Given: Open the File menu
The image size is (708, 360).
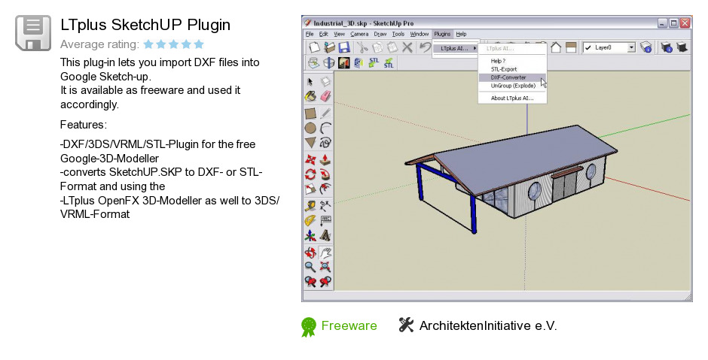Looking at the screenshot, I should pos(310,34).
